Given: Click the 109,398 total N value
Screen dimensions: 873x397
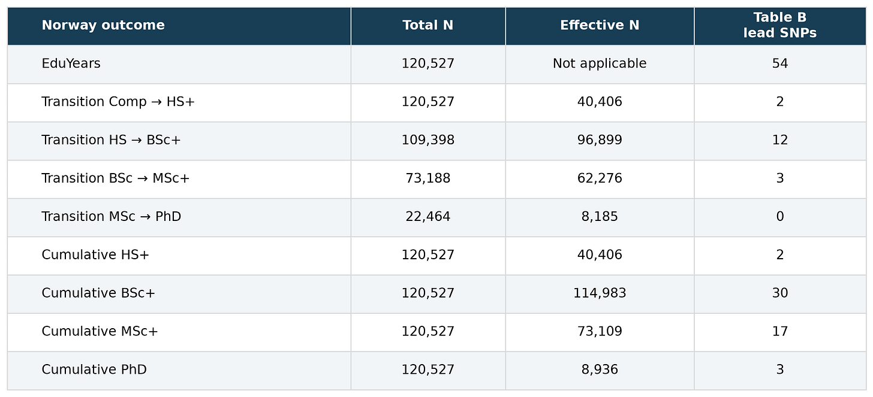Looking at the screenshot, I should [428, 140].
